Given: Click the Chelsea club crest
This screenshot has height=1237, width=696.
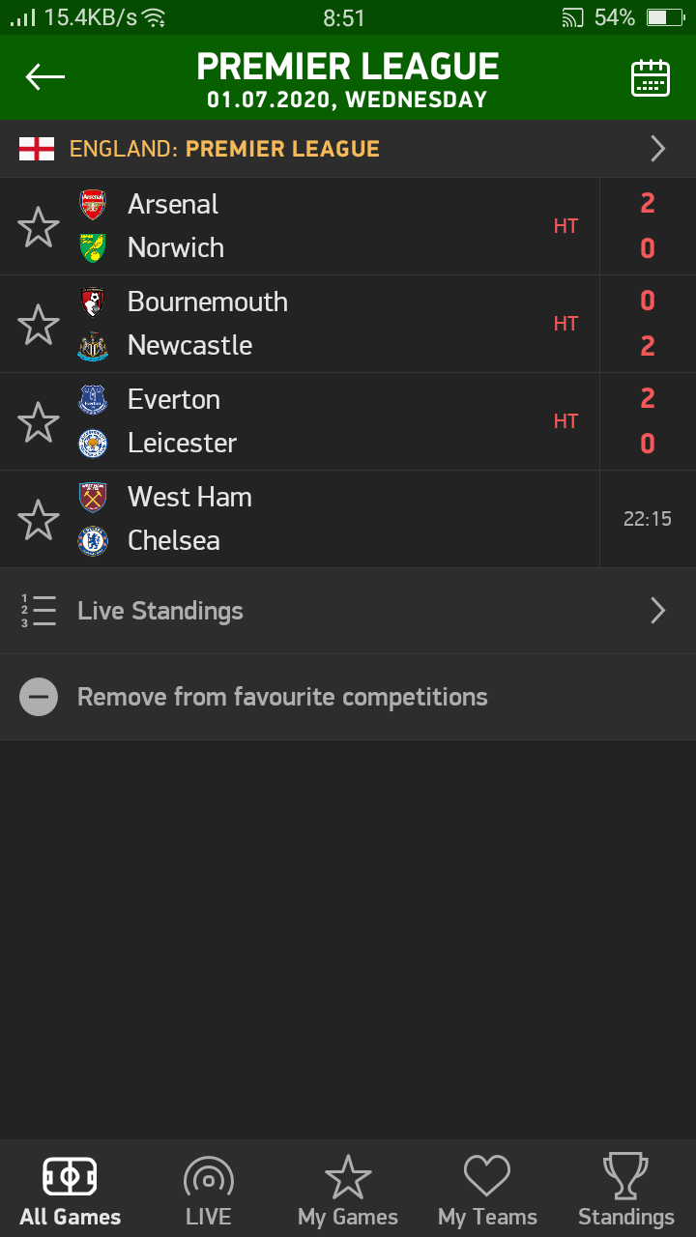Looking at the screenshot, I should click(93, 540).
